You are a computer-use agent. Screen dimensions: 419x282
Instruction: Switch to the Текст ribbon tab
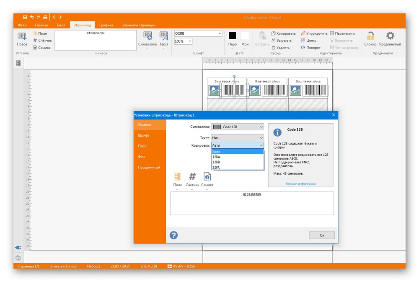click(x=61, y=25)
